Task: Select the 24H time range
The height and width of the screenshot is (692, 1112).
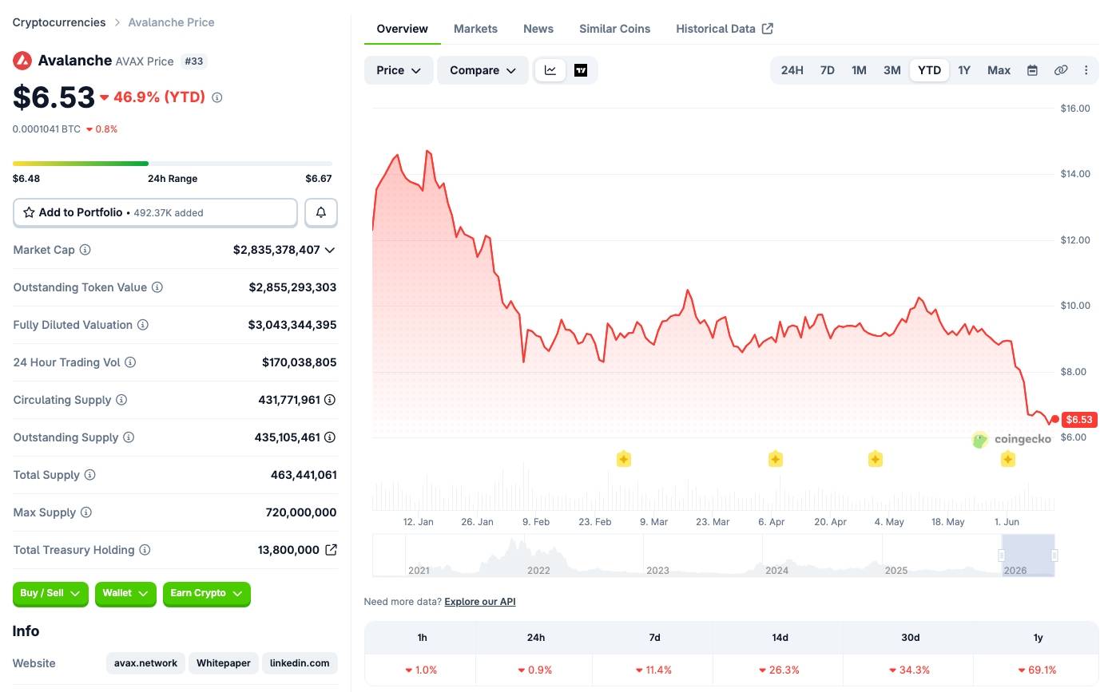Action: click(792, 70)
